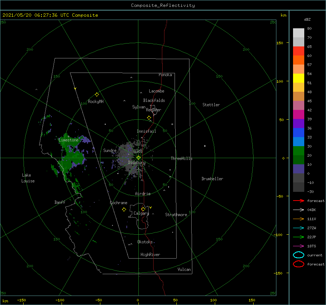Click the white cross marker south of Stettler

(x=205, y=146)
